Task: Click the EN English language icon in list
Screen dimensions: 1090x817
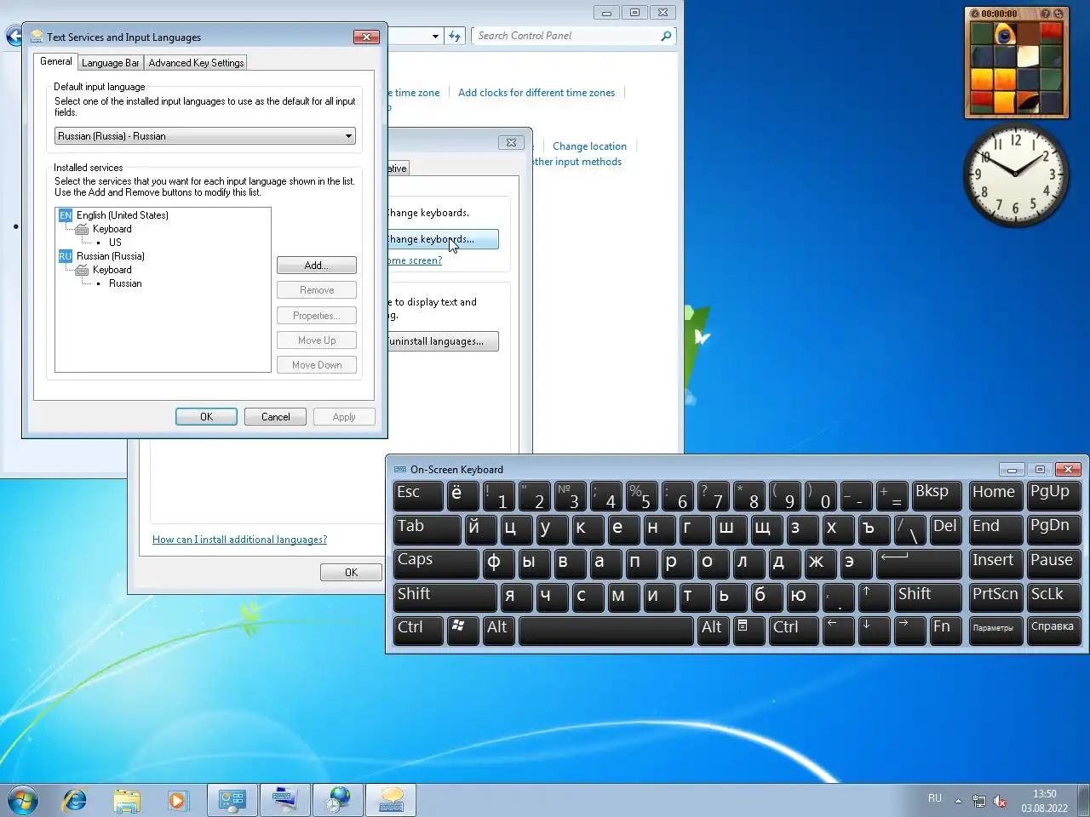Action: click(66, 215)
